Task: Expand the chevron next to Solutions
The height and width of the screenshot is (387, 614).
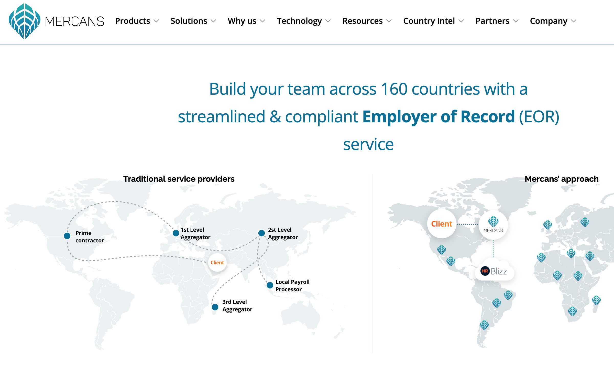Action: (214, 21)
